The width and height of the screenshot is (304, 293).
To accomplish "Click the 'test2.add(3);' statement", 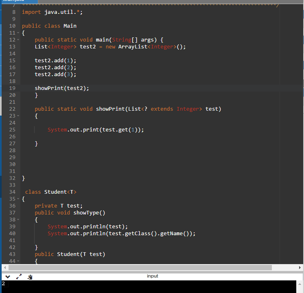I will 55,74.
